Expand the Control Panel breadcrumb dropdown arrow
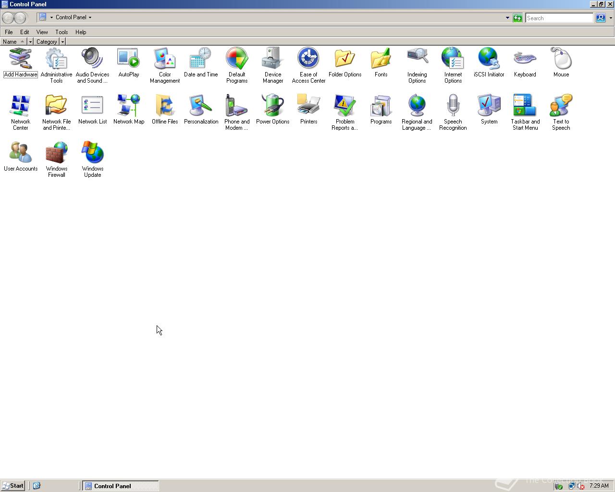Image resolution: width=615 pixels, height=492 pixels. [x=90, y=17]
